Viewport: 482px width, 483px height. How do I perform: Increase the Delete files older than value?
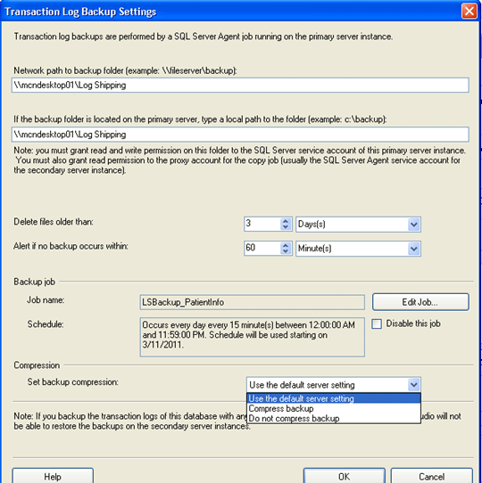pos(286,221)
